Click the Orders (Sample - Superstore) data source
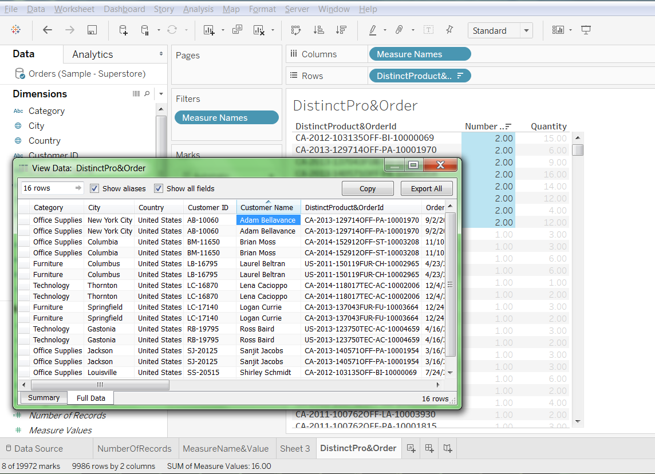Viewport: 655px width, 474px height. (x=87, y=73)
